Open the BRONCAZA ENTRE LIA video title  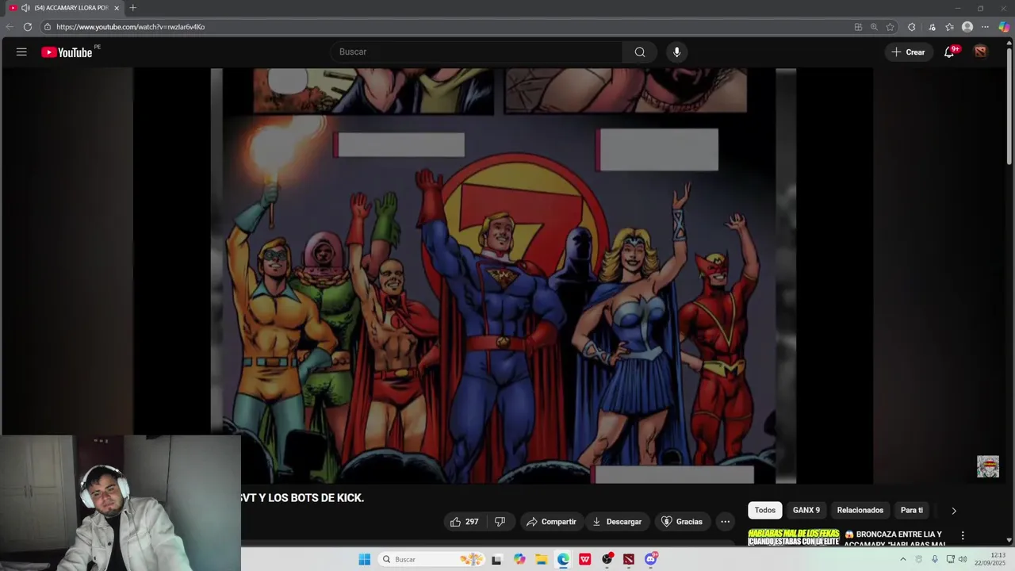tap(894, 538)
